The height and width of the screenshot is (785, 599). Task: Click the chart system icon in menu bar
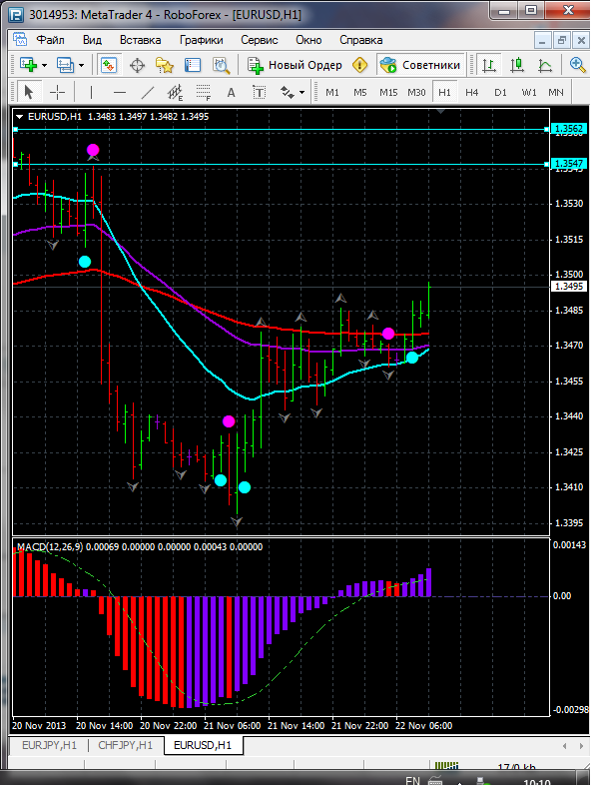pyautogui.click(x=20, y=40)
